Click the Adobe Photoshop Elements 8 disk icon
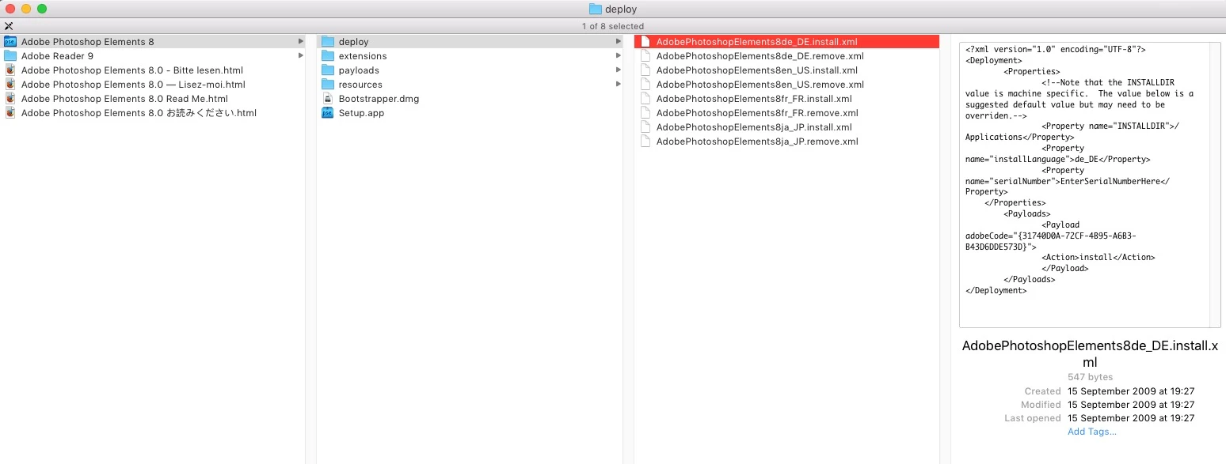This screenshot has height=464, width=1226. (10, 42)
